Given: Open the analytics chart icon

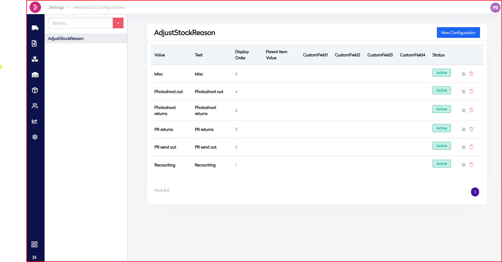Looking at the screenshot, I should click(x=35, y=121).
